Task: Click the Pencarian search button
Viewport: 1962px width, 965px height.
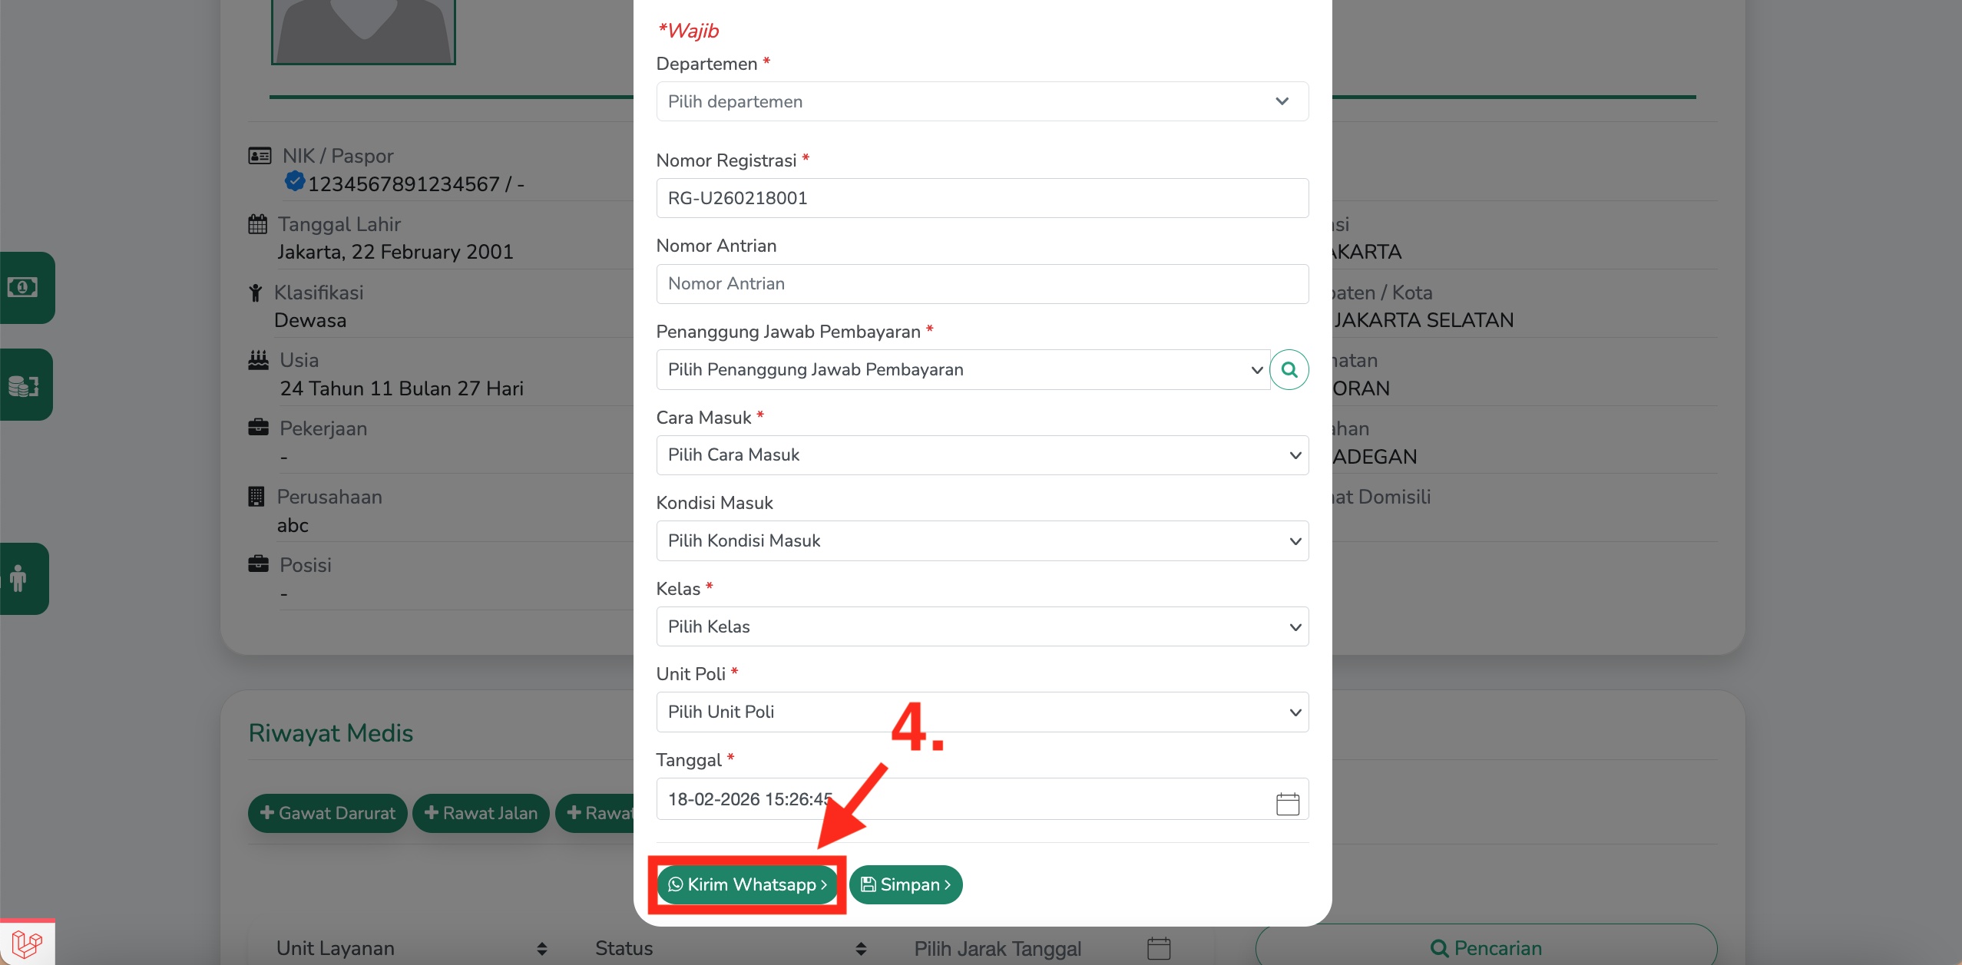Action: [x=1486, y=949]
